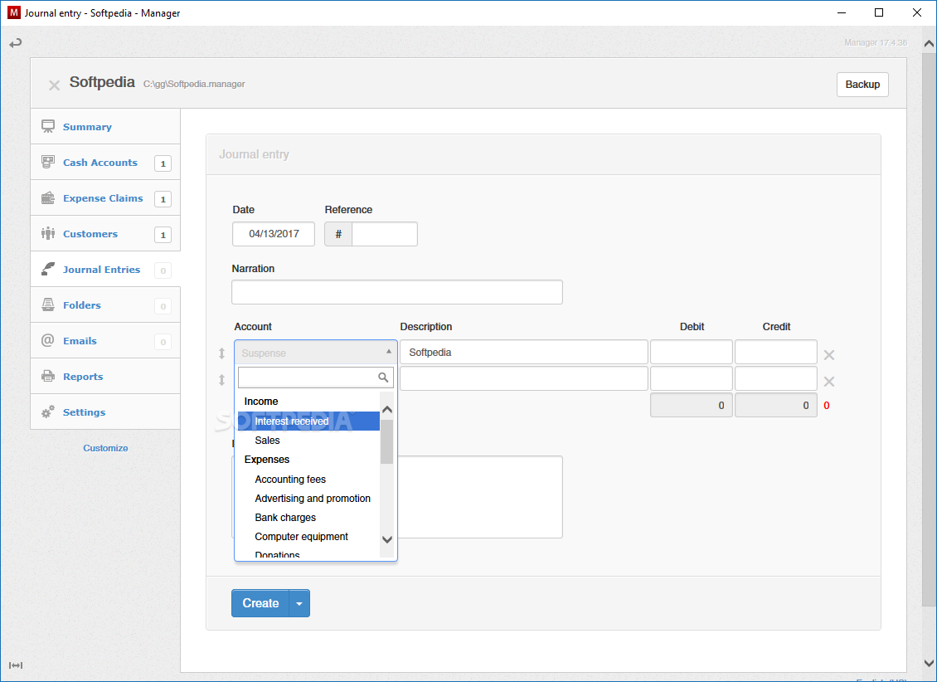Minimize the Manager window
The width and height of the screenshot is (937, 682).
pos(842,12)
